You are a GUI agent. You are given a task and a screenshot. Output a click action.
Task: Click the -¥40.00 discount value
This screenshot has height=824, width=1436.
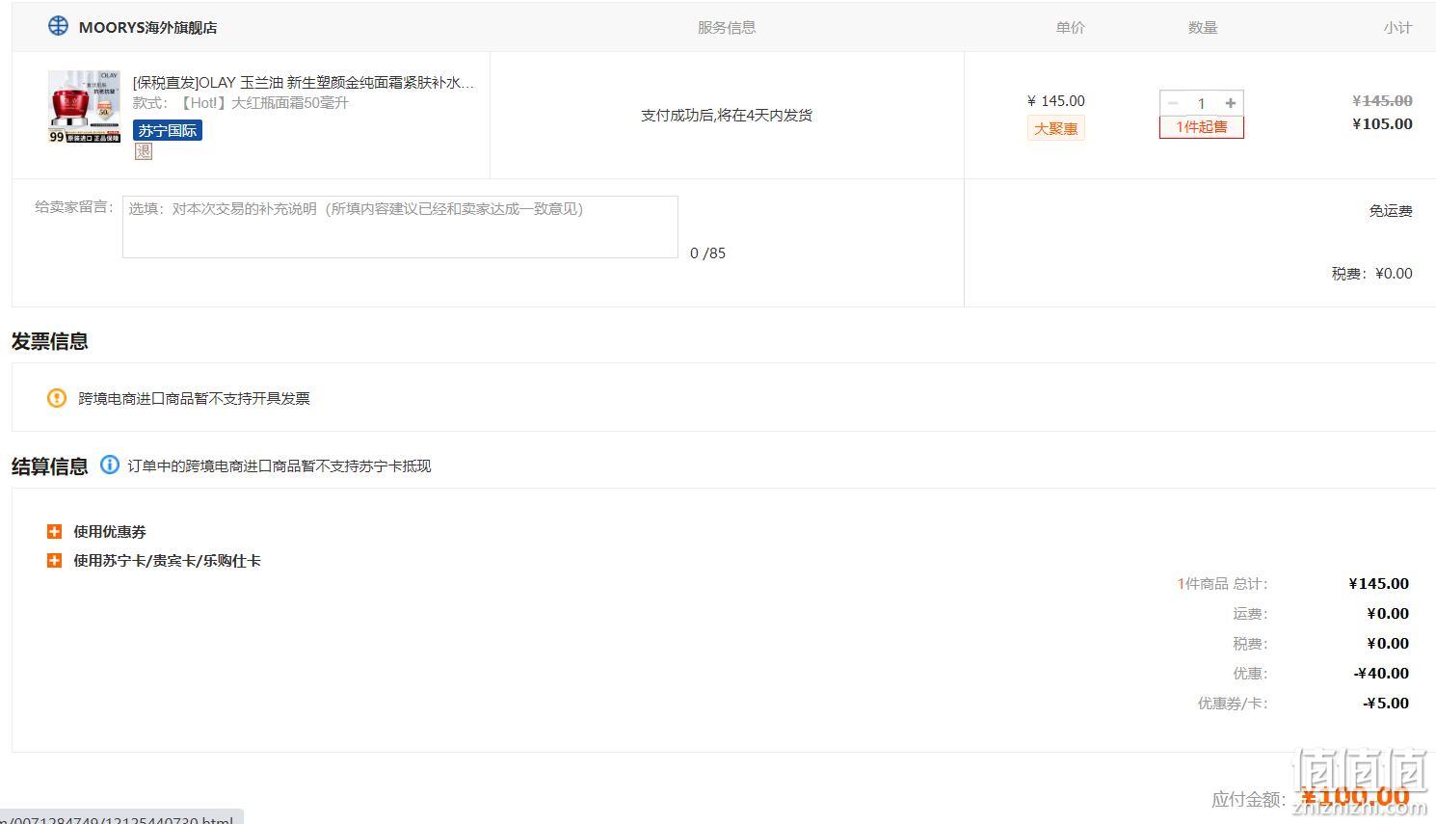click(1381, 673)
